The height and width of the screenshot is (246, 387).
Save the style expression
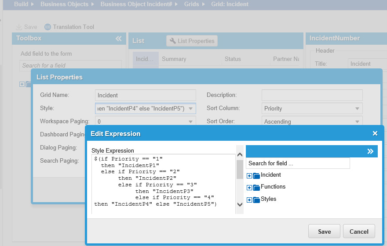pos(325,232)
